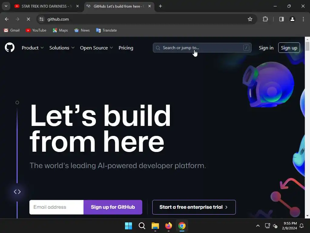Click the network status tray icon
Screen dimensions: 310x233
268,226
